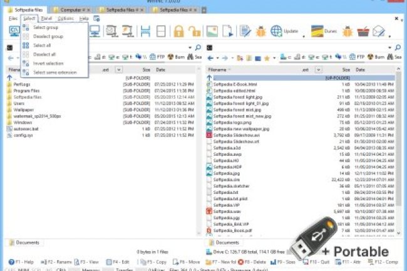Click Burn button in right panel drive bar
The height and width of the screenshot is (271, 407).
pyautogui.click(x=376, y=57)
